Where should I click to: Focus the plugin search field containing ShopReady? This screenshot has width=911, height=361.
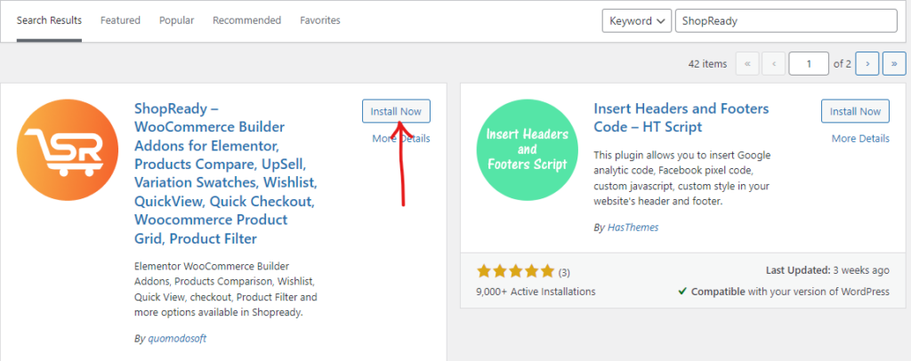pyautogui.click(x=786, y=20)
